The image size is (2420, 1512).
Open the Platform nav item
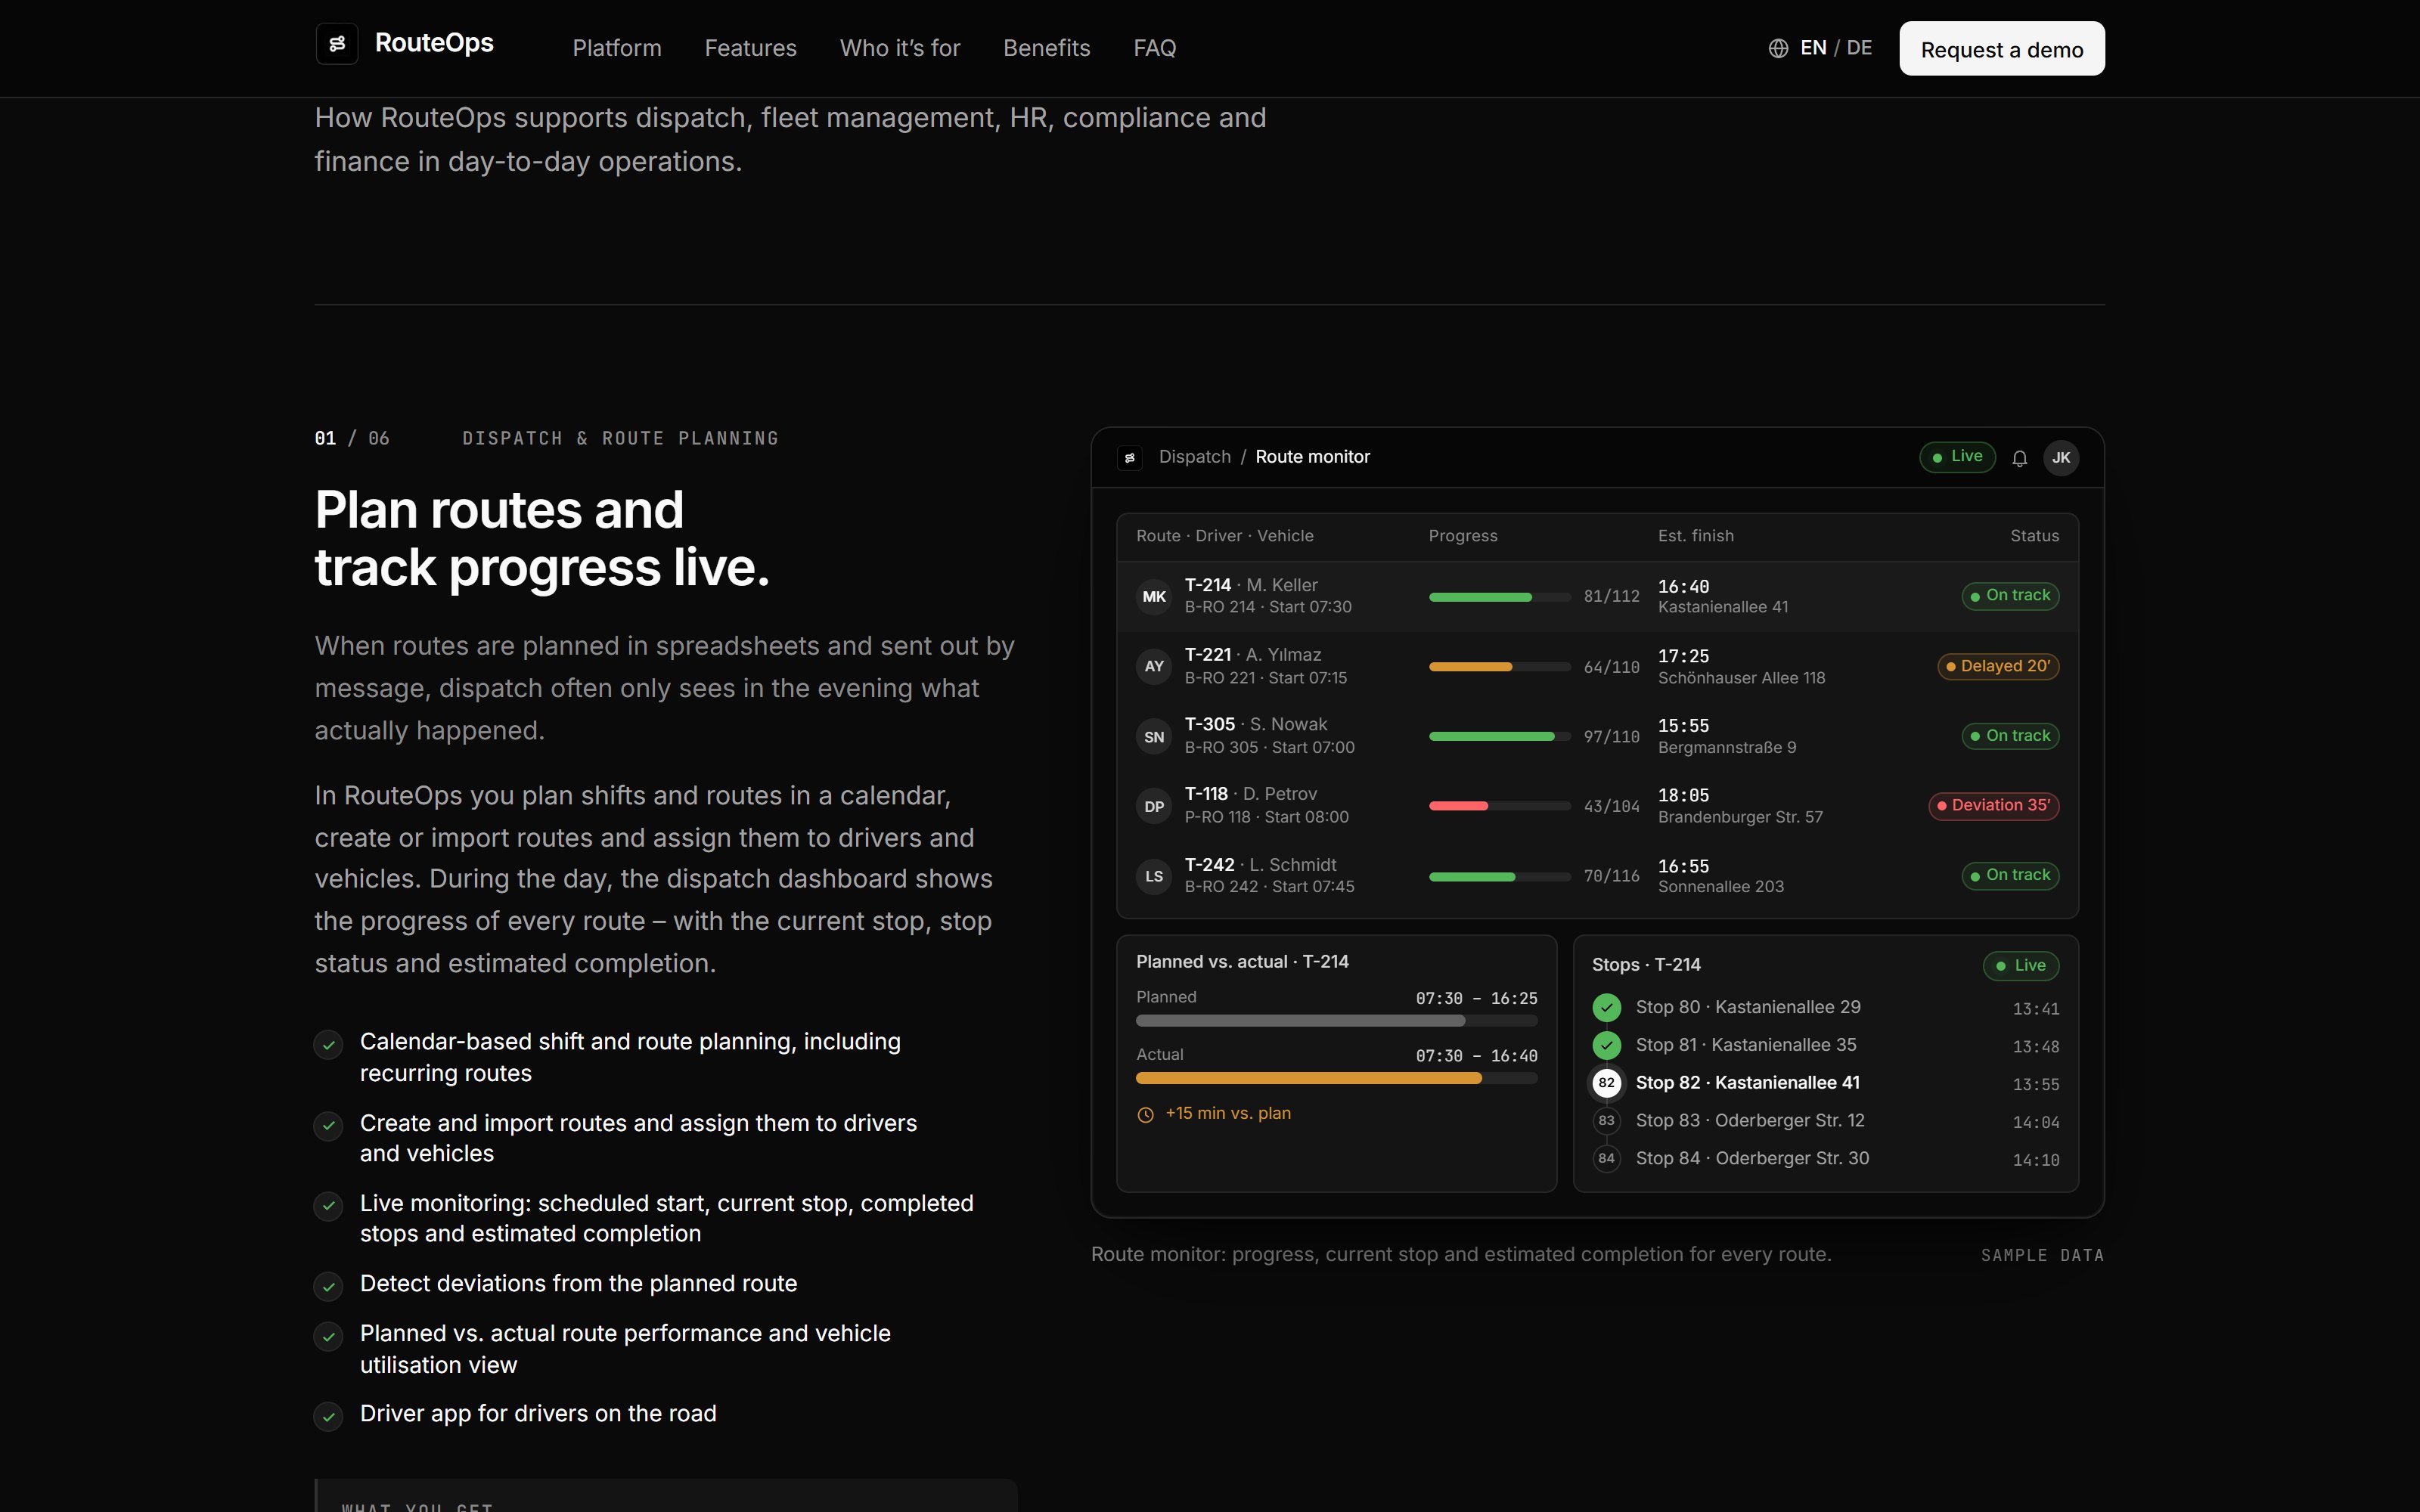click(617, 48)
